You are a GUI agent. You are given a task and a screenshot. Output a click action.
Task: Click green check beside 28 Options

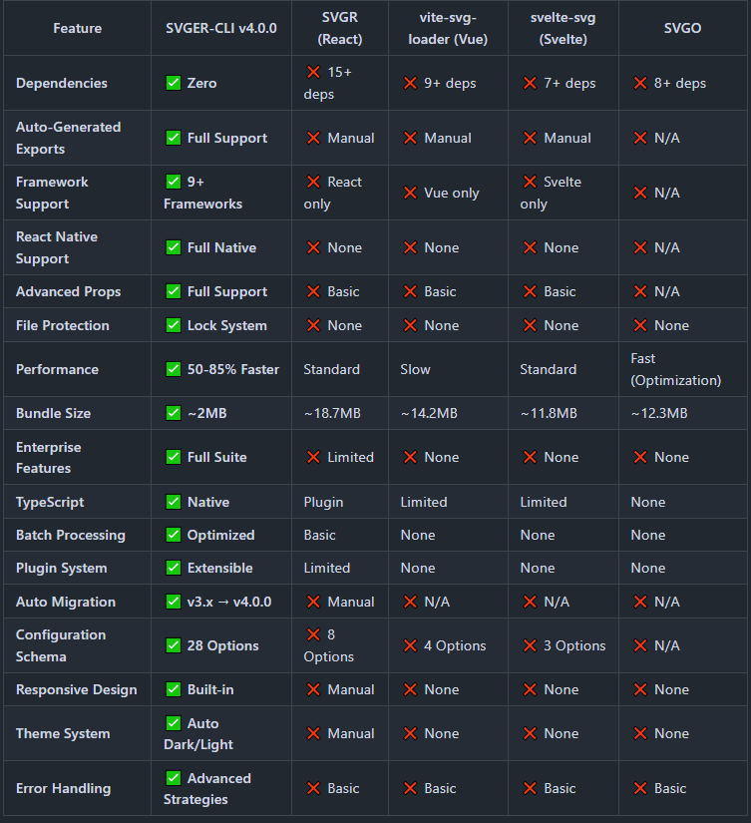[174, 645]
